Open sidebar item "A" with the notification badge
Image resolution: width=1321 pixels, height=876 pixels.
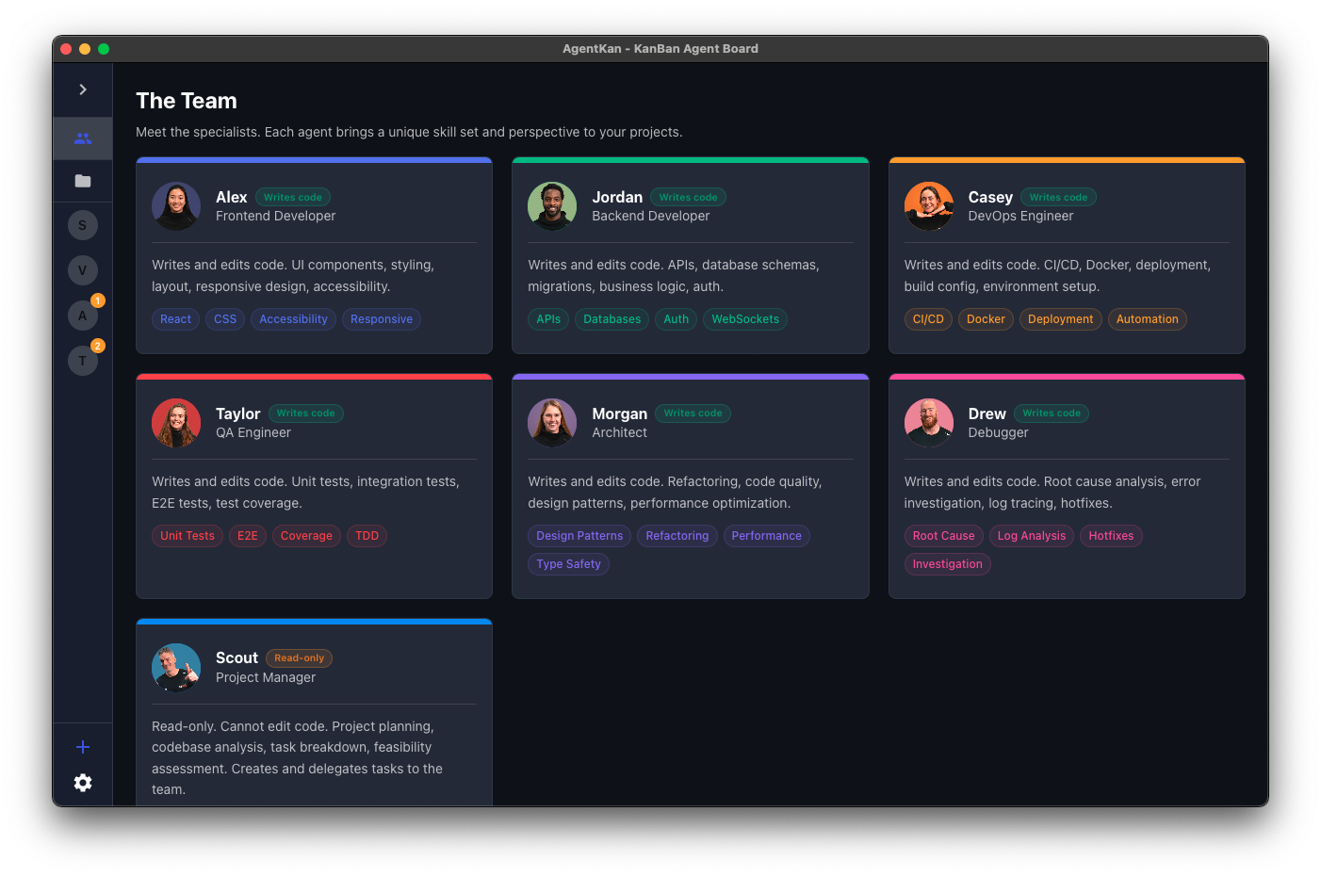[82, 315]
